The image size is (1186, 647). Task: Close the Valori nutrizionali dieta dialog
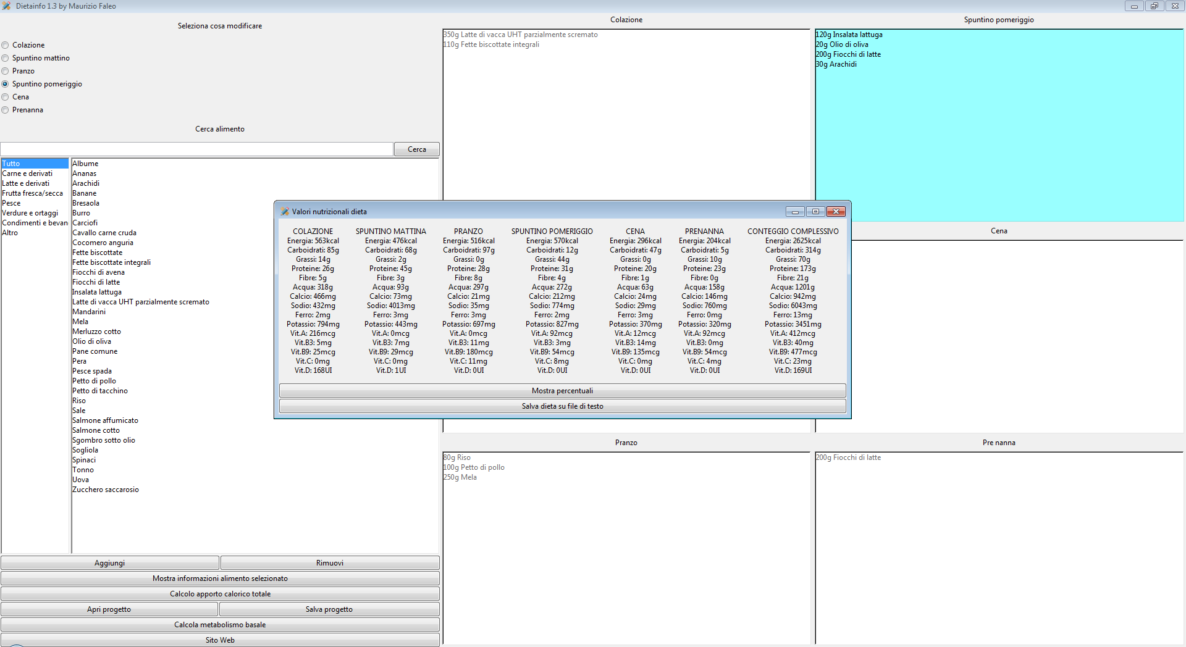coord(836,212)
